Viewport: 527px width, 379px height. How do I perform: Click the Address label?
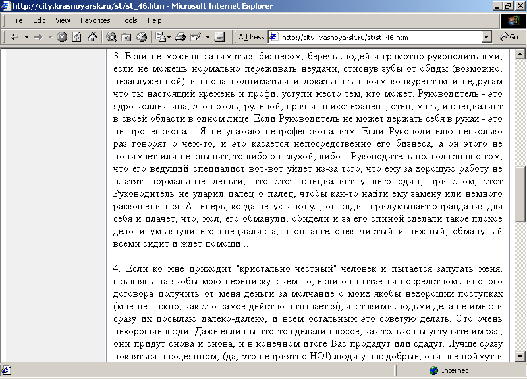[252, 37]
